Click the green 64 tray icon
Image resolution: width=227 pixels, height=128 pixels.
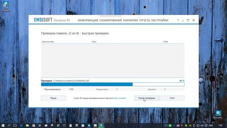click(x=170, y=126)
